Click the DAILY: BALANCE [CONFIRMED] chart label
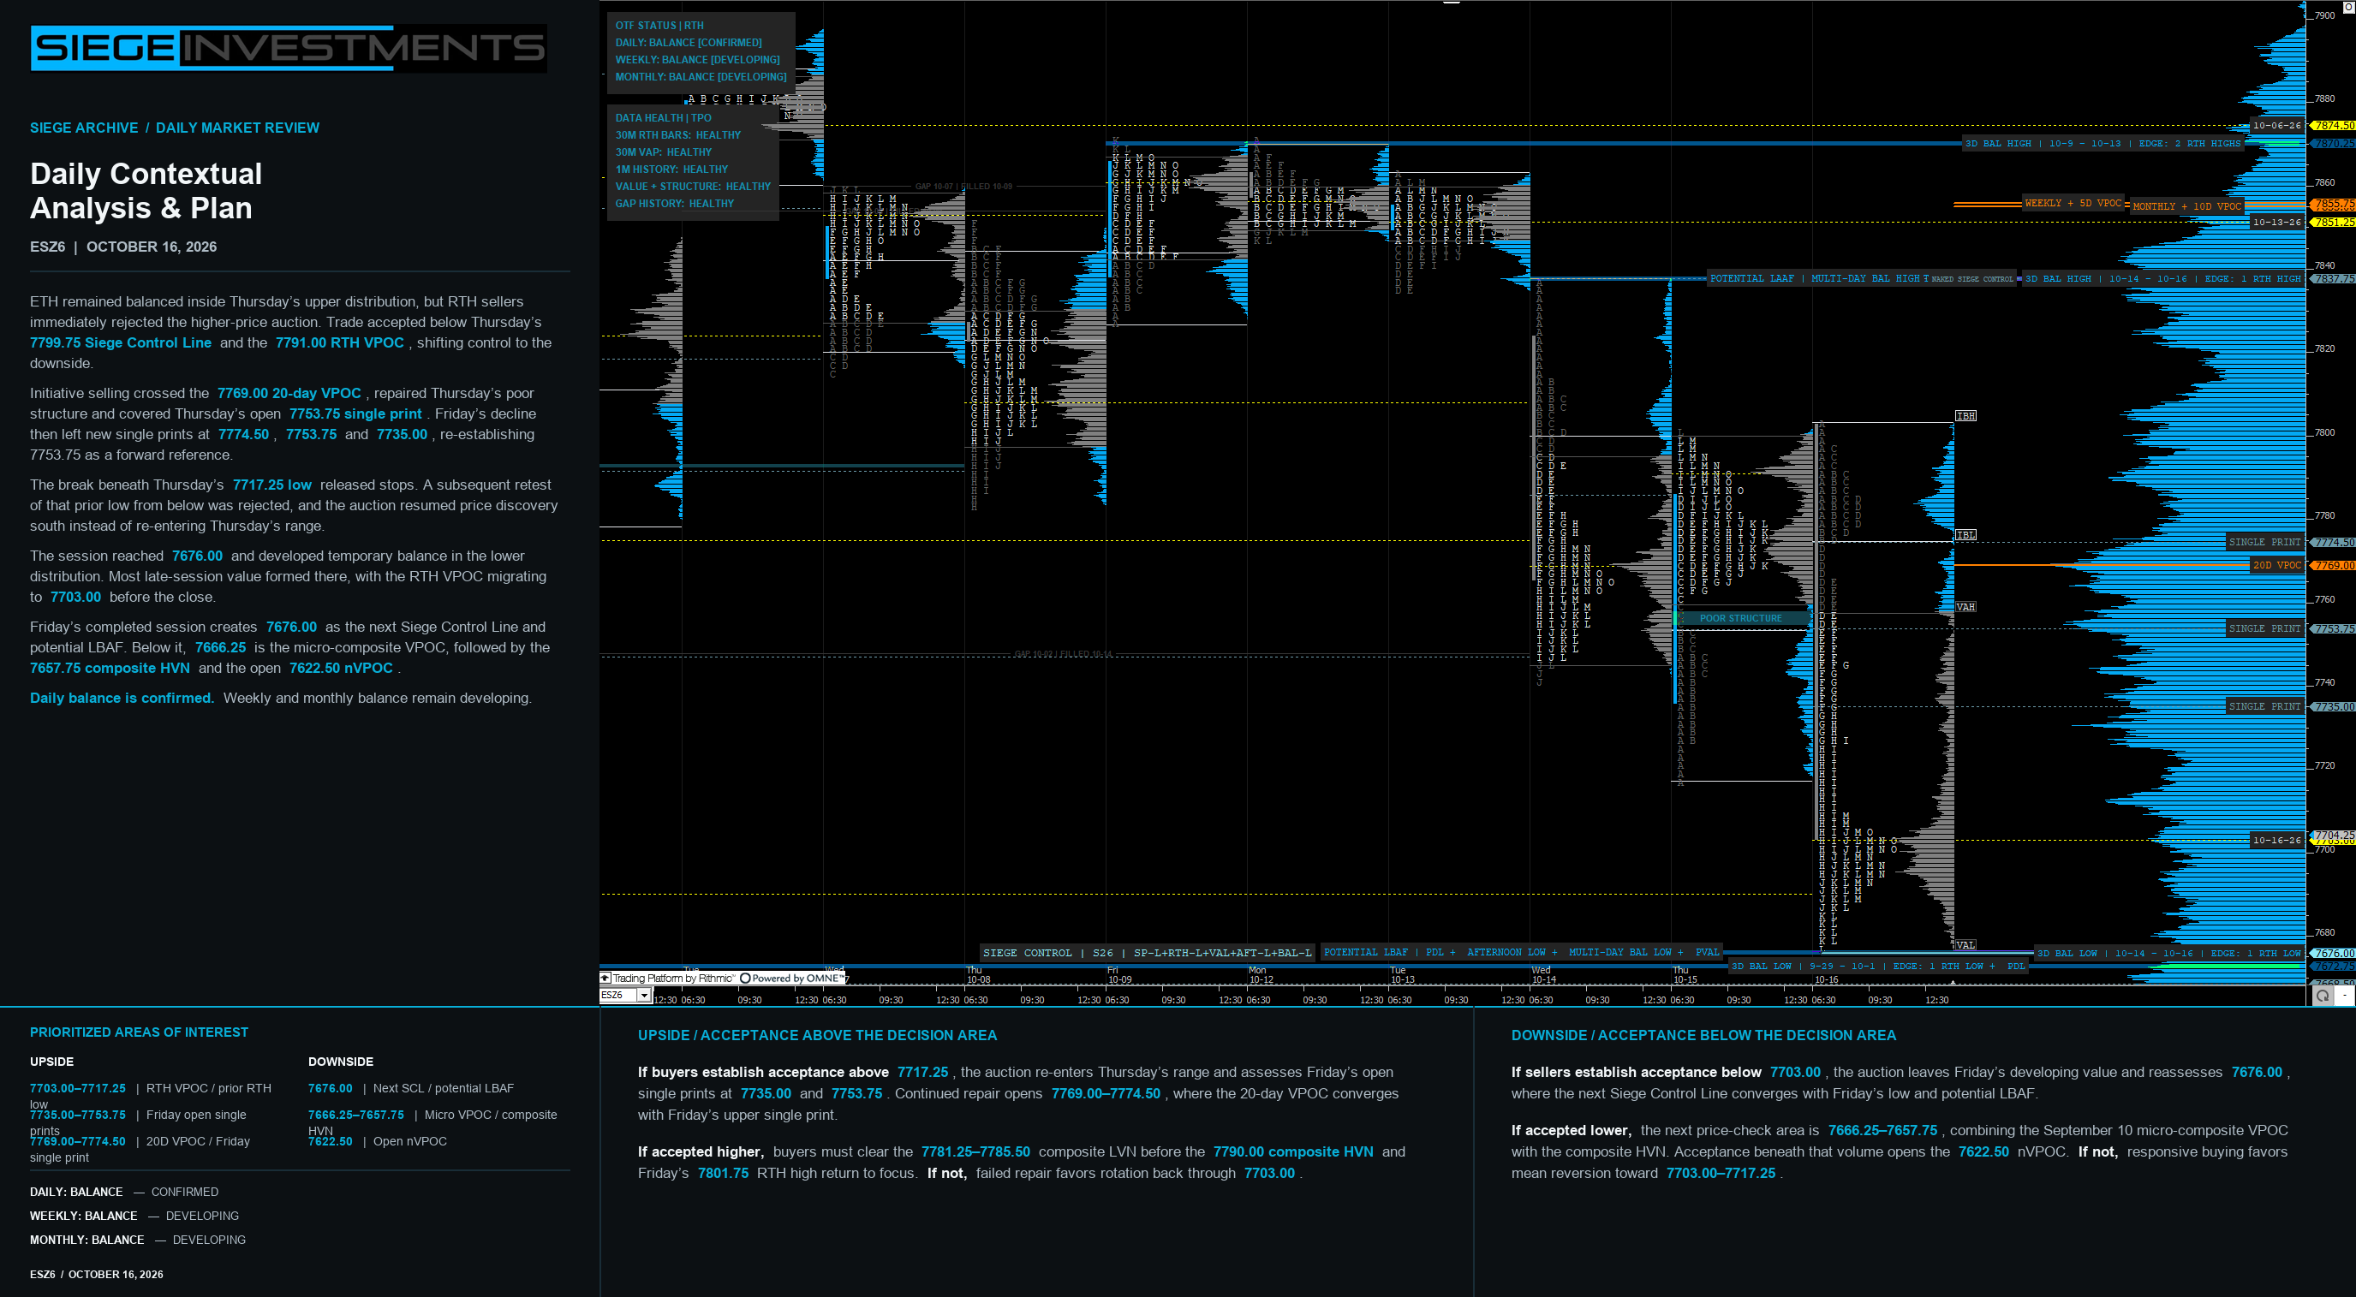The height and width of the screenshot is (1297, 2356). click(689, 43)
